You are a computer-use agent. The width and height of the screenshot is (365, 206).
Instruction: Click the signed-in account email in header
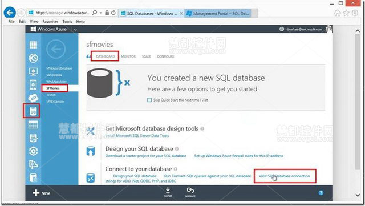[x=304, y=29]
